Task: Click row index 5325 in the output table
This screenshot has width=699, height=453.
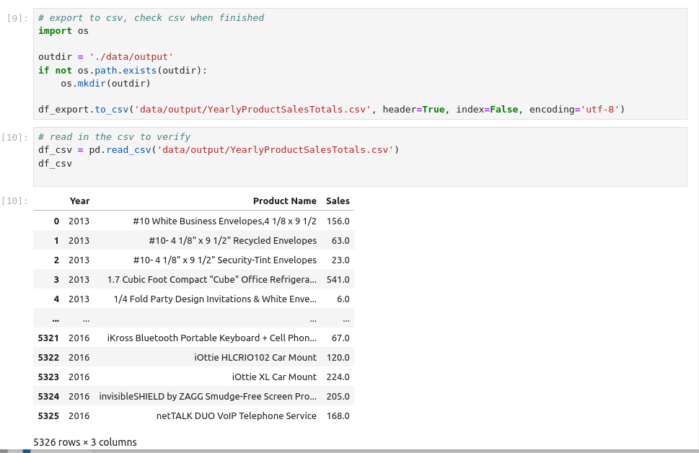Action: tap(48, 415)
